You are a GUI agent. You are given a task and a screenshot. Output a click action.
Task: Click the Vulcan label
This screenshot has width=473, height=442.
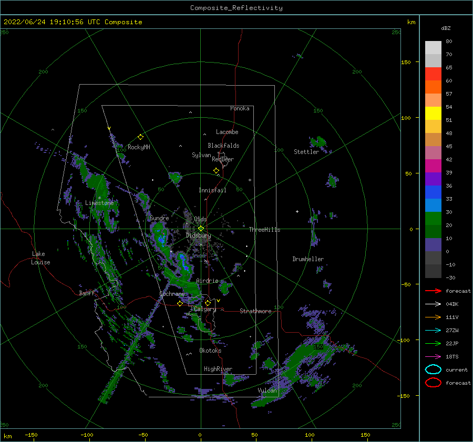pos(267,390)
